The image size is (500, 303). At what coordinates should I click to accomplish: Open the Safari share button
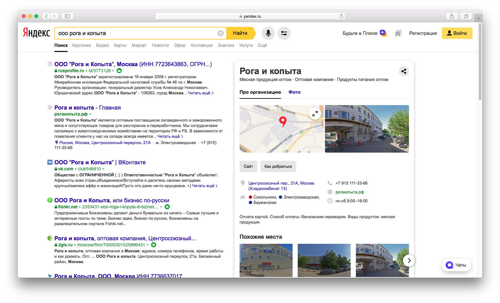[x=452, y=16]
